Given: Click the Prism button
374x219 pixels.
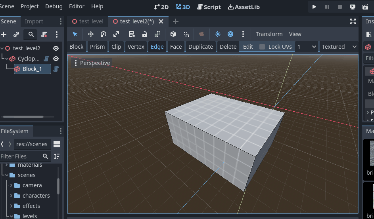Looking at the screenshot, I should click(x=97, y=47).
